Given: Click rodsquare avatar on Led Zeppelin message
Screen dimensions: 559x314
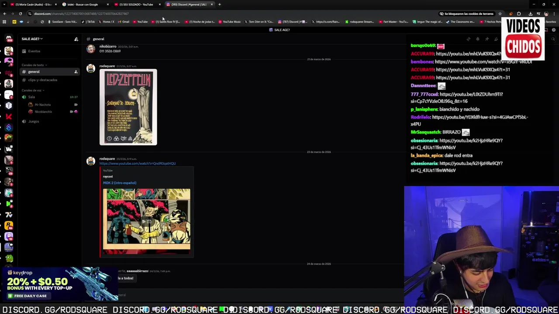Looking at the screenshot, I should click(90, 68).
